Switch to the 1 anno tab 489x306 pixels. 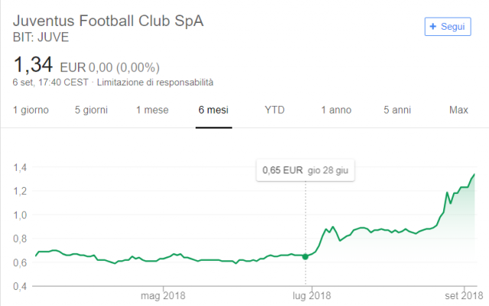[x=336, y=110]
